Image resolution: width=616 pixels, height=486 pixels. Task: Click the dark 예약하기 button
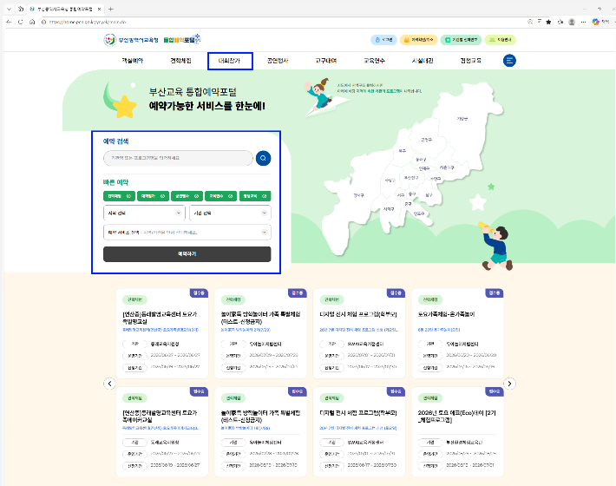click(x=187, y=254)
